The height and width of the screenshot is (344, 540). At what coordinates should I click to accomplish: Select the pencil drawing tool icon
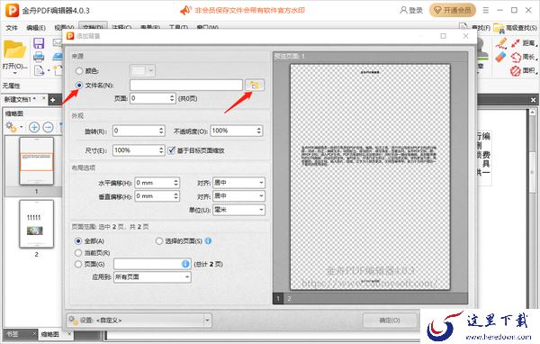501,43
